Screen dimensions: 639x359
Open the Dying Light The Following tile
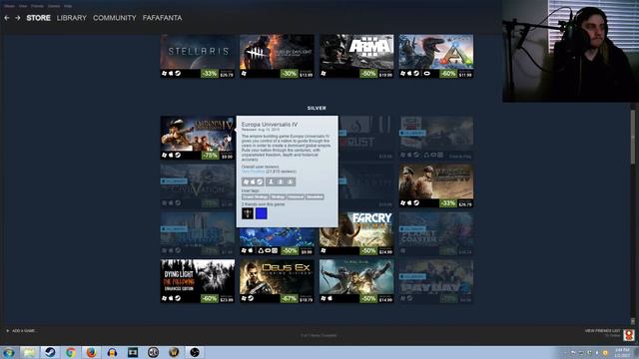[198, 281]
